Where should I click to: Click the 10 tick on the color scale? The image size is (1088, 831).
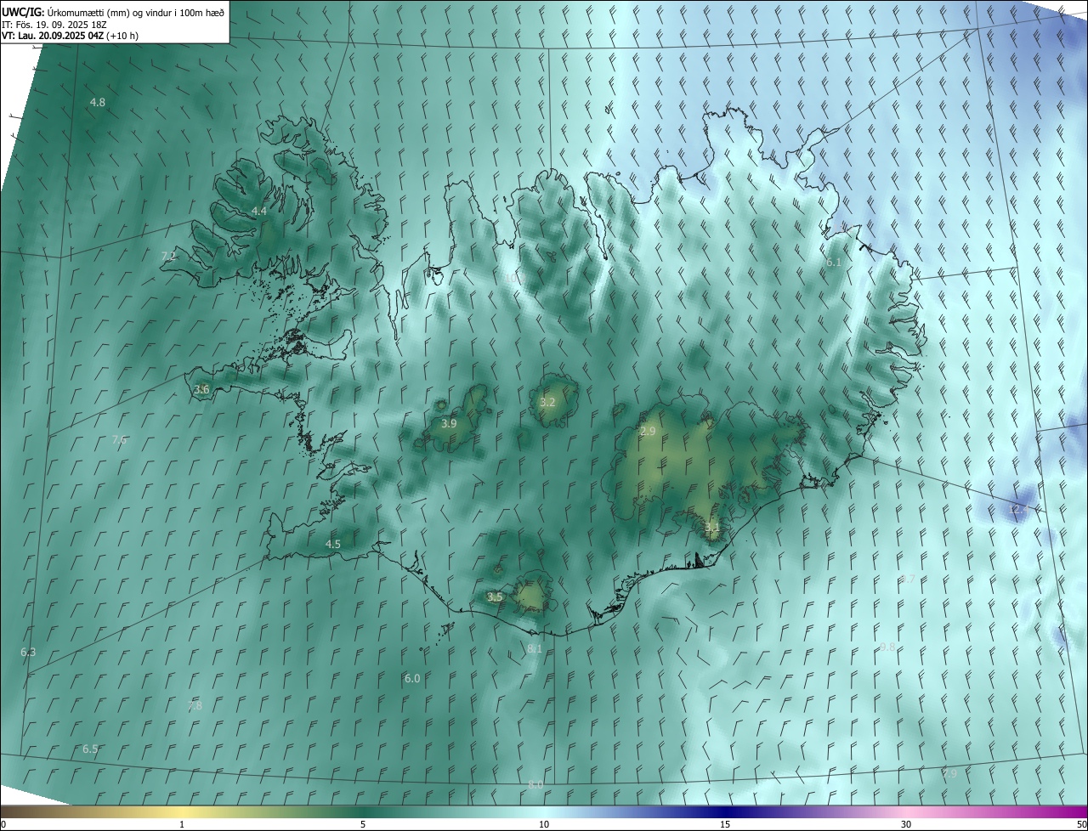[x=544, y=824]
